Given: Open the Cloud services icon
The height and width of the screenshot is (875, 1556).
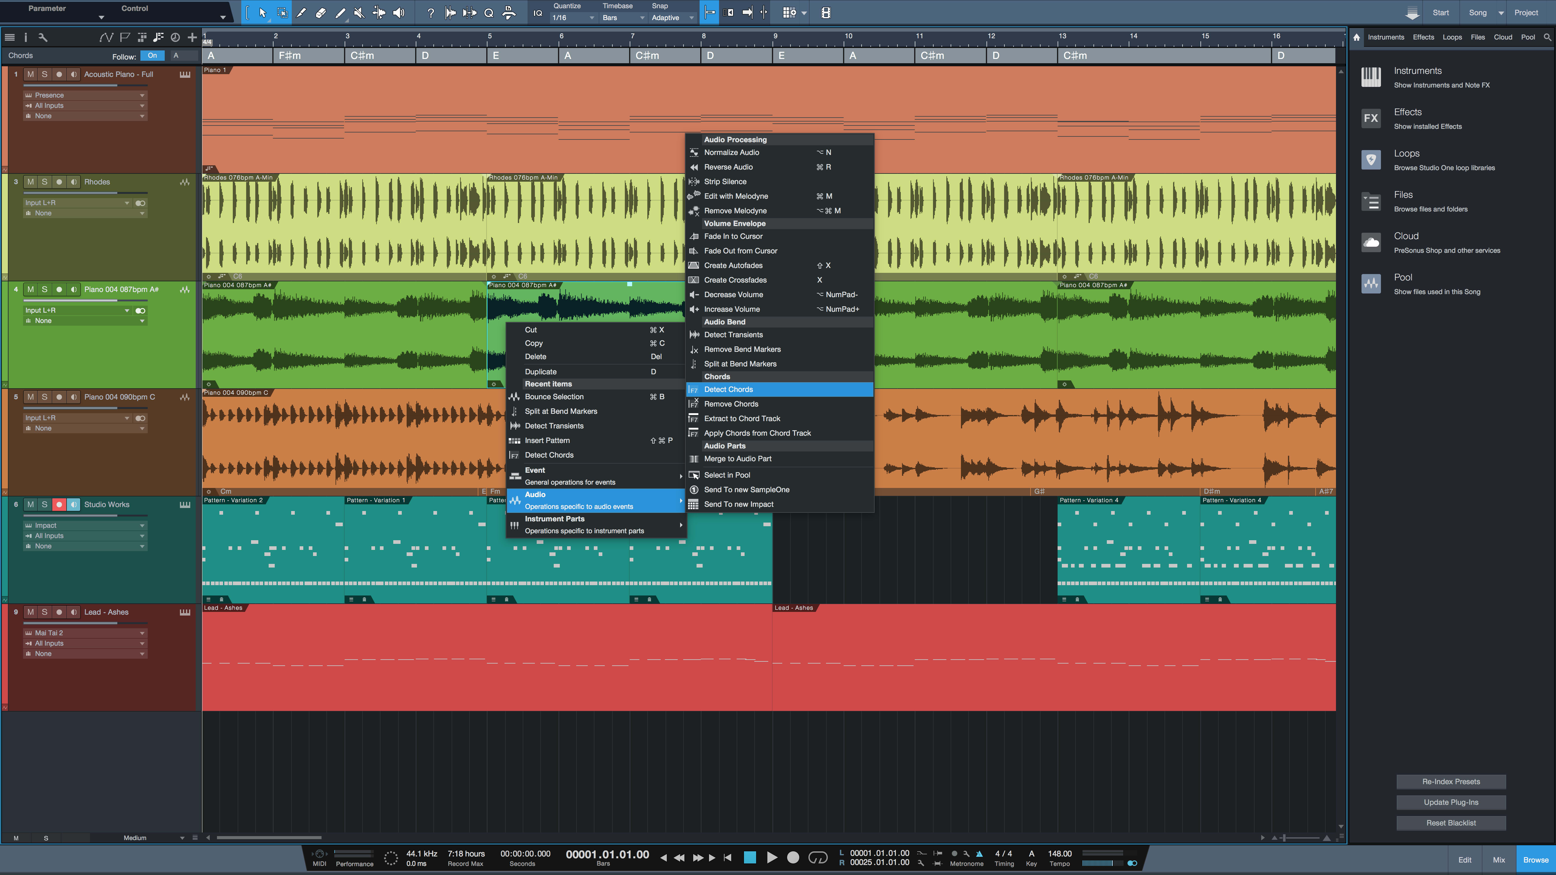Looking at the screenshot, I should 1371,243.
